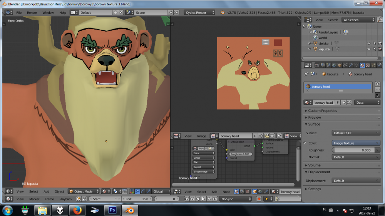The height and width of the screenshot is (216, 385).
Task: Open the Modifiers properties tab (wrench icon)
Action: point(351,65)
